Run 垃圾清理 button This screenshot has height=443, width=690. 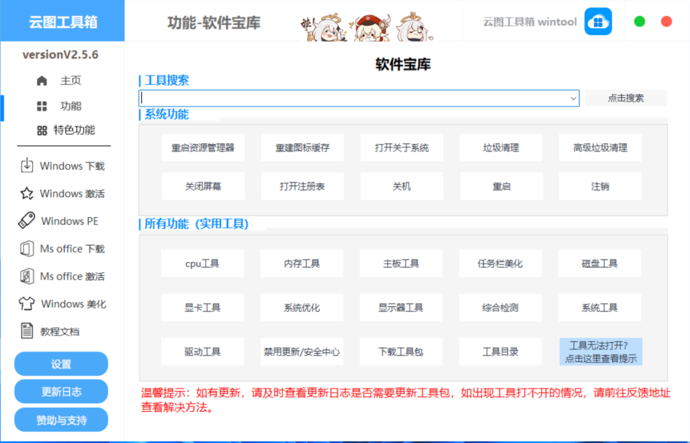point(501,148)
